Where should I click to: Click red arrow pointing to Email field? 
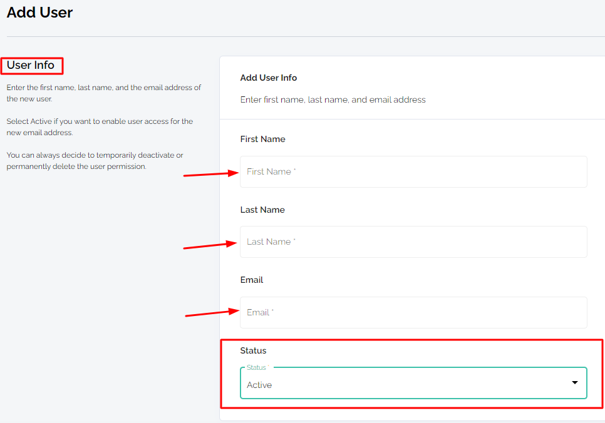pyautogui.click(x=212, y=312)
